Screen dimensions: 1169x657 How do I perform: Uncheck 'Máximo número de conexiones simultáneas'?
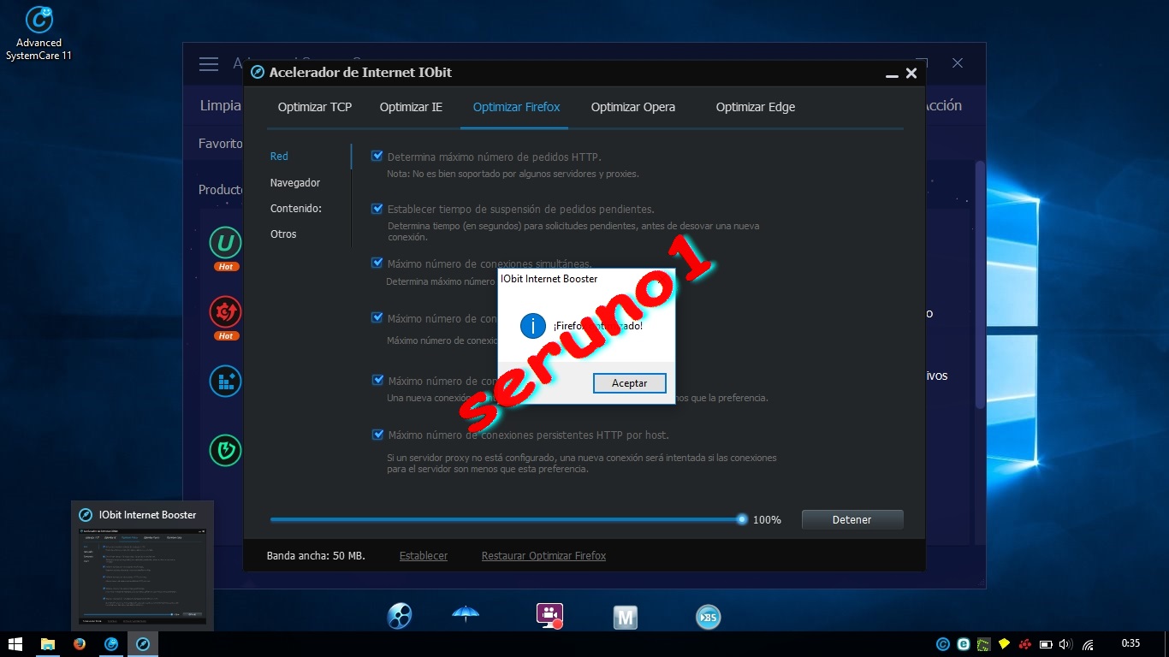point(377,263)
